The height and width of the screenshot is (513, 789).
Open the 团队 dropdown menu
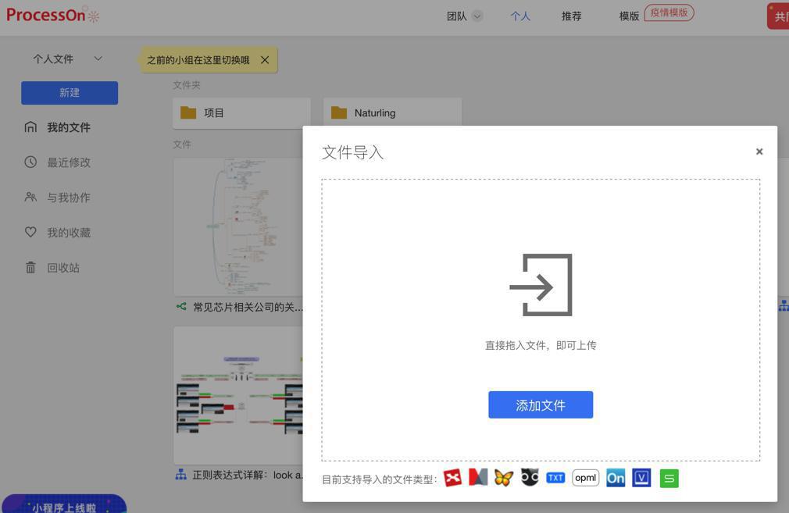465,16
